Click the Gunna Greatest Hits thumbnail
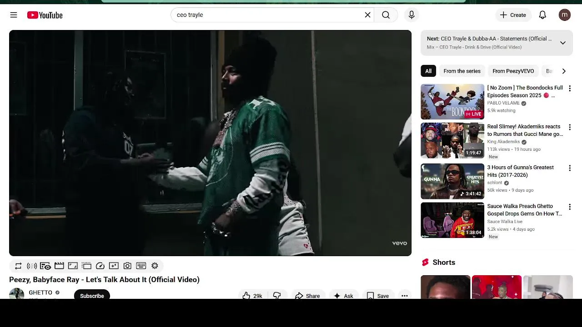582x327 pixels. (452, 181)
